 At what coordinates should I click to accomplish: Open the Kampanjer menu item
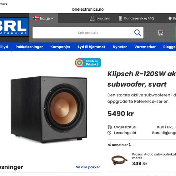(60, 47)
